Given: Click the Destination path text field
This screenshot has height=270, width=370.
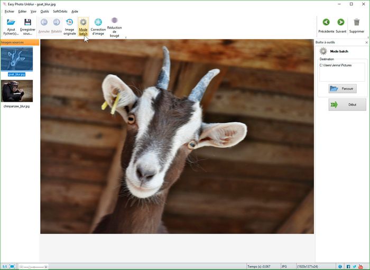Looking at the screenshot, I should point(341,72).
